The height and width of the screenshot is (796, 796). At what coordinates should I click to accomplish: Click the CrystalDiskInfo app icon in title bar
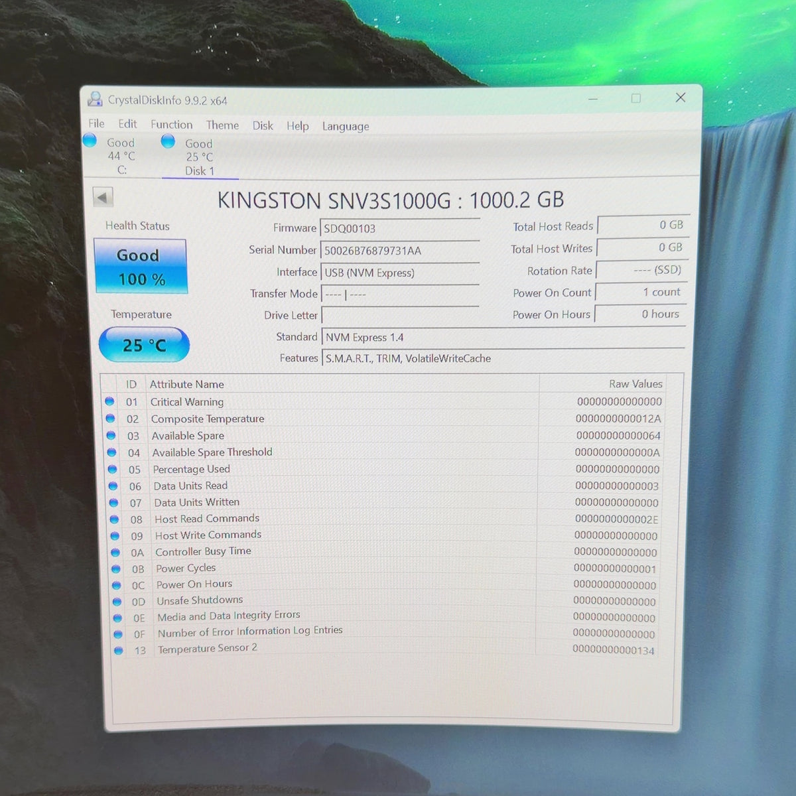95,99
